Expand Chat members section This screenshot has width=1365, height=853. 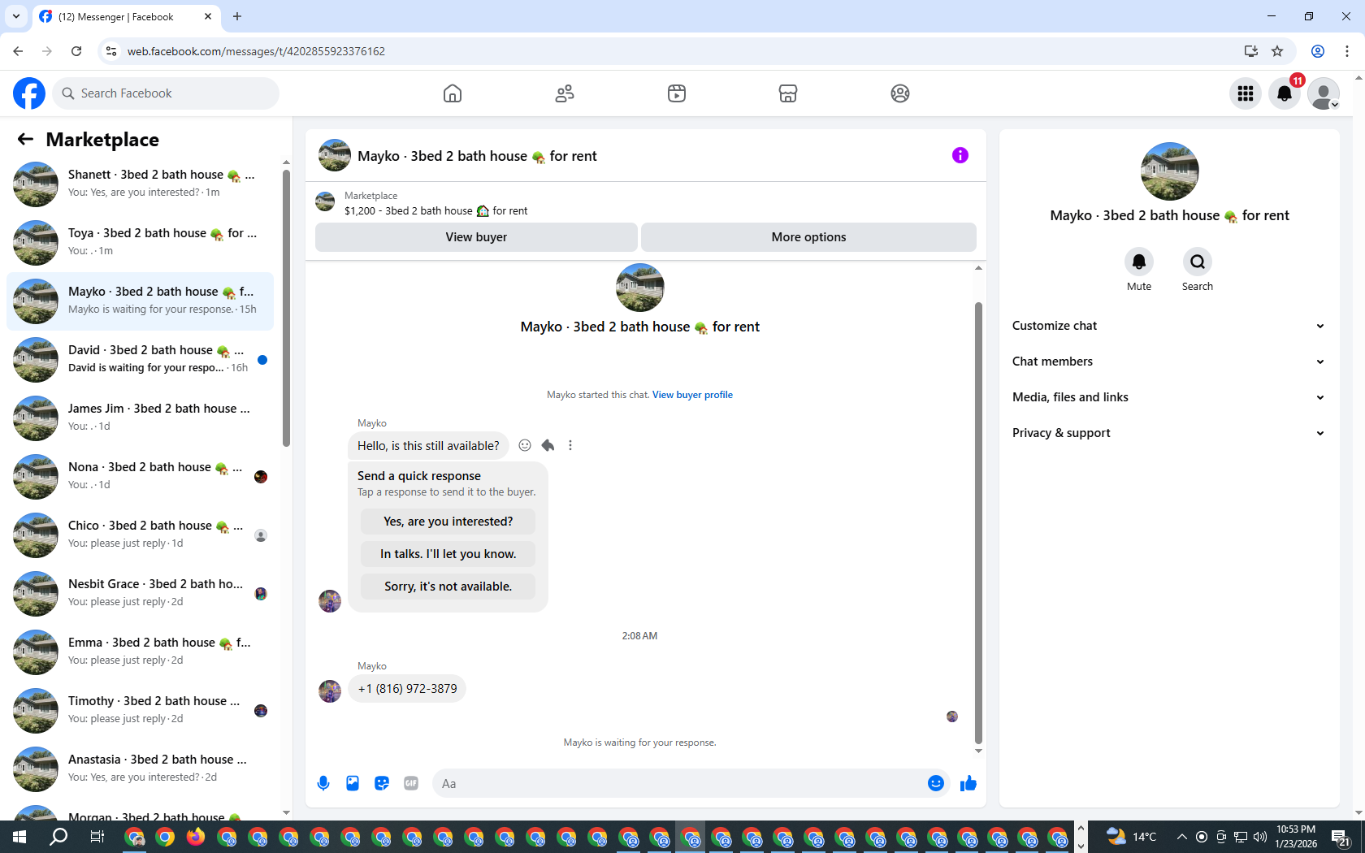1168,362
